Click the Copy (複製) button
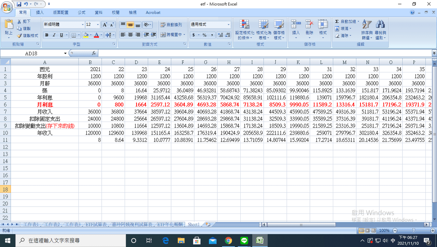 tap(24, 28)
